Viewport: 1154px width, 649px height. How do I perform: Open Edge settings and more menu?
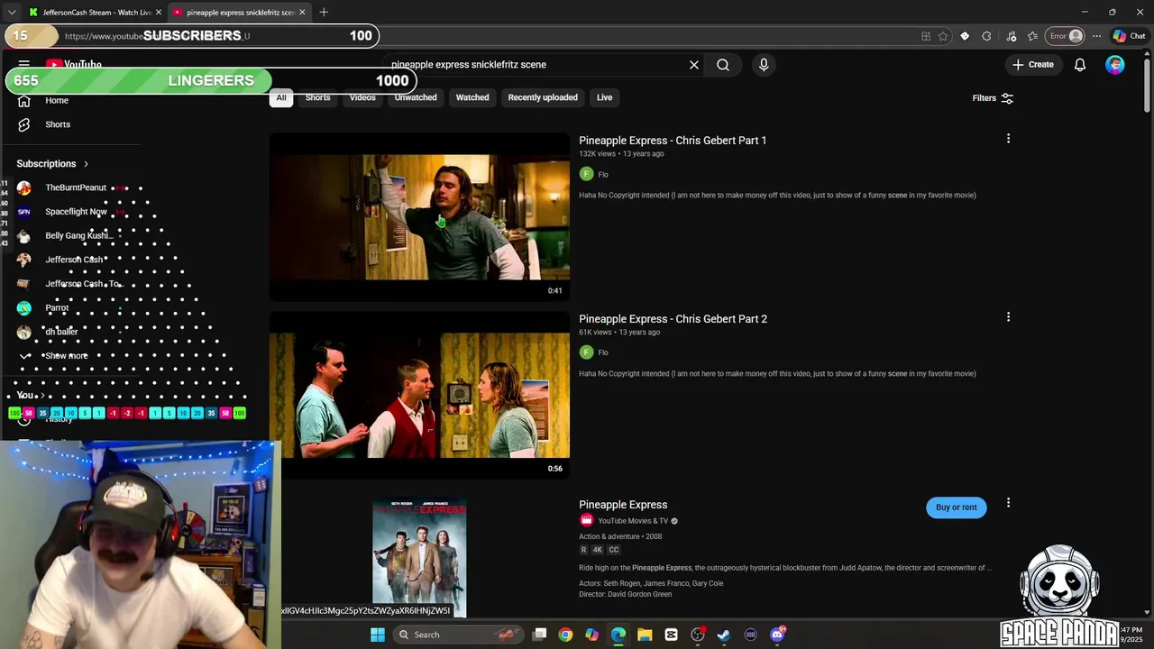pos(1096,36)
